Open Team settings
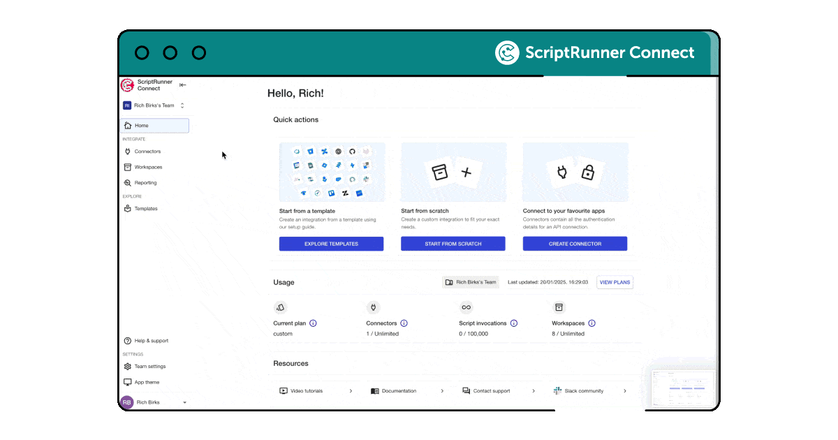The height and width of the screenshot is (440, 838). (154, 367)
